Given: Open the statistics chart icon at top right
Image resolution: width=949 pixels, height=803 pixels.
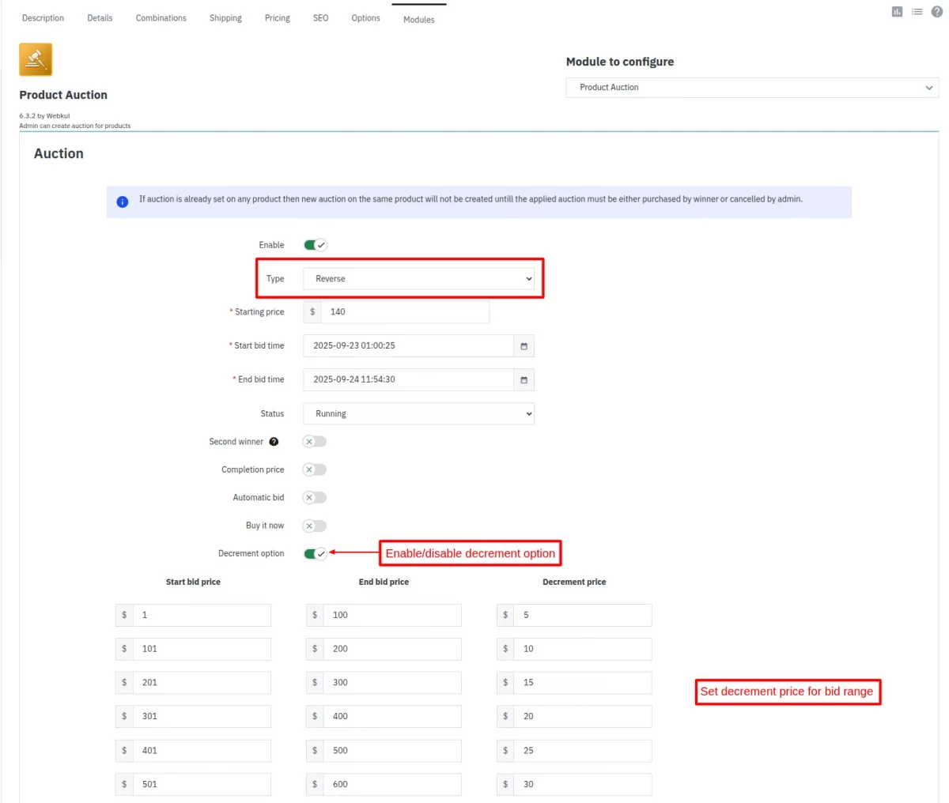Looking at the screenshot, I should coord(897,12).
